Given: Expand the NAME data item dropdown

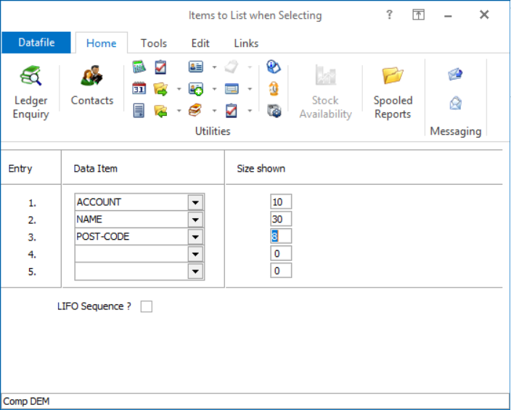Looking at the screenshot, I should click(x=195, y=219).
